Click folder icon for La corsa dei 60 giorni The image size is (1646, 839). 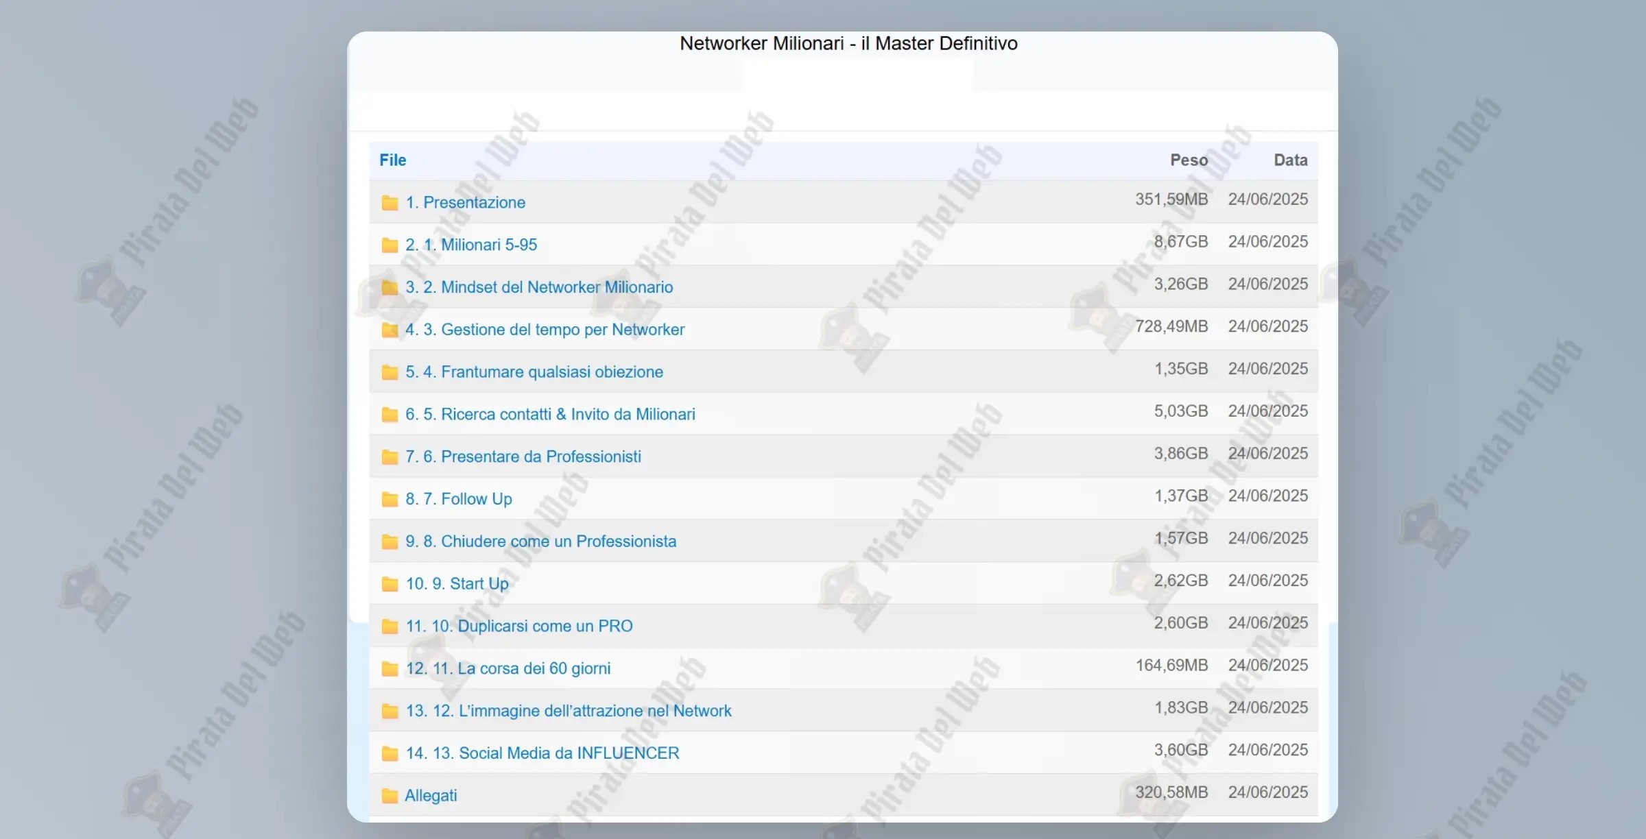(x=390, y=669)
